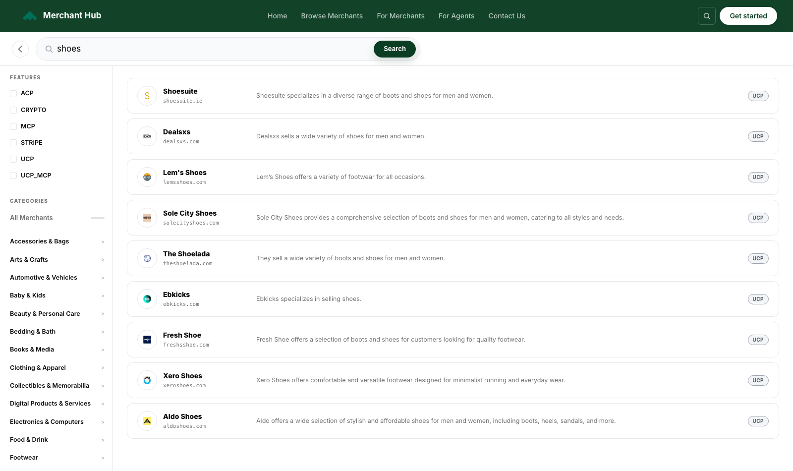This screenshot has height=471, width=793.
Task: Click the UCP badge on Ebkicks row
Action: click(x=758, y=299)
